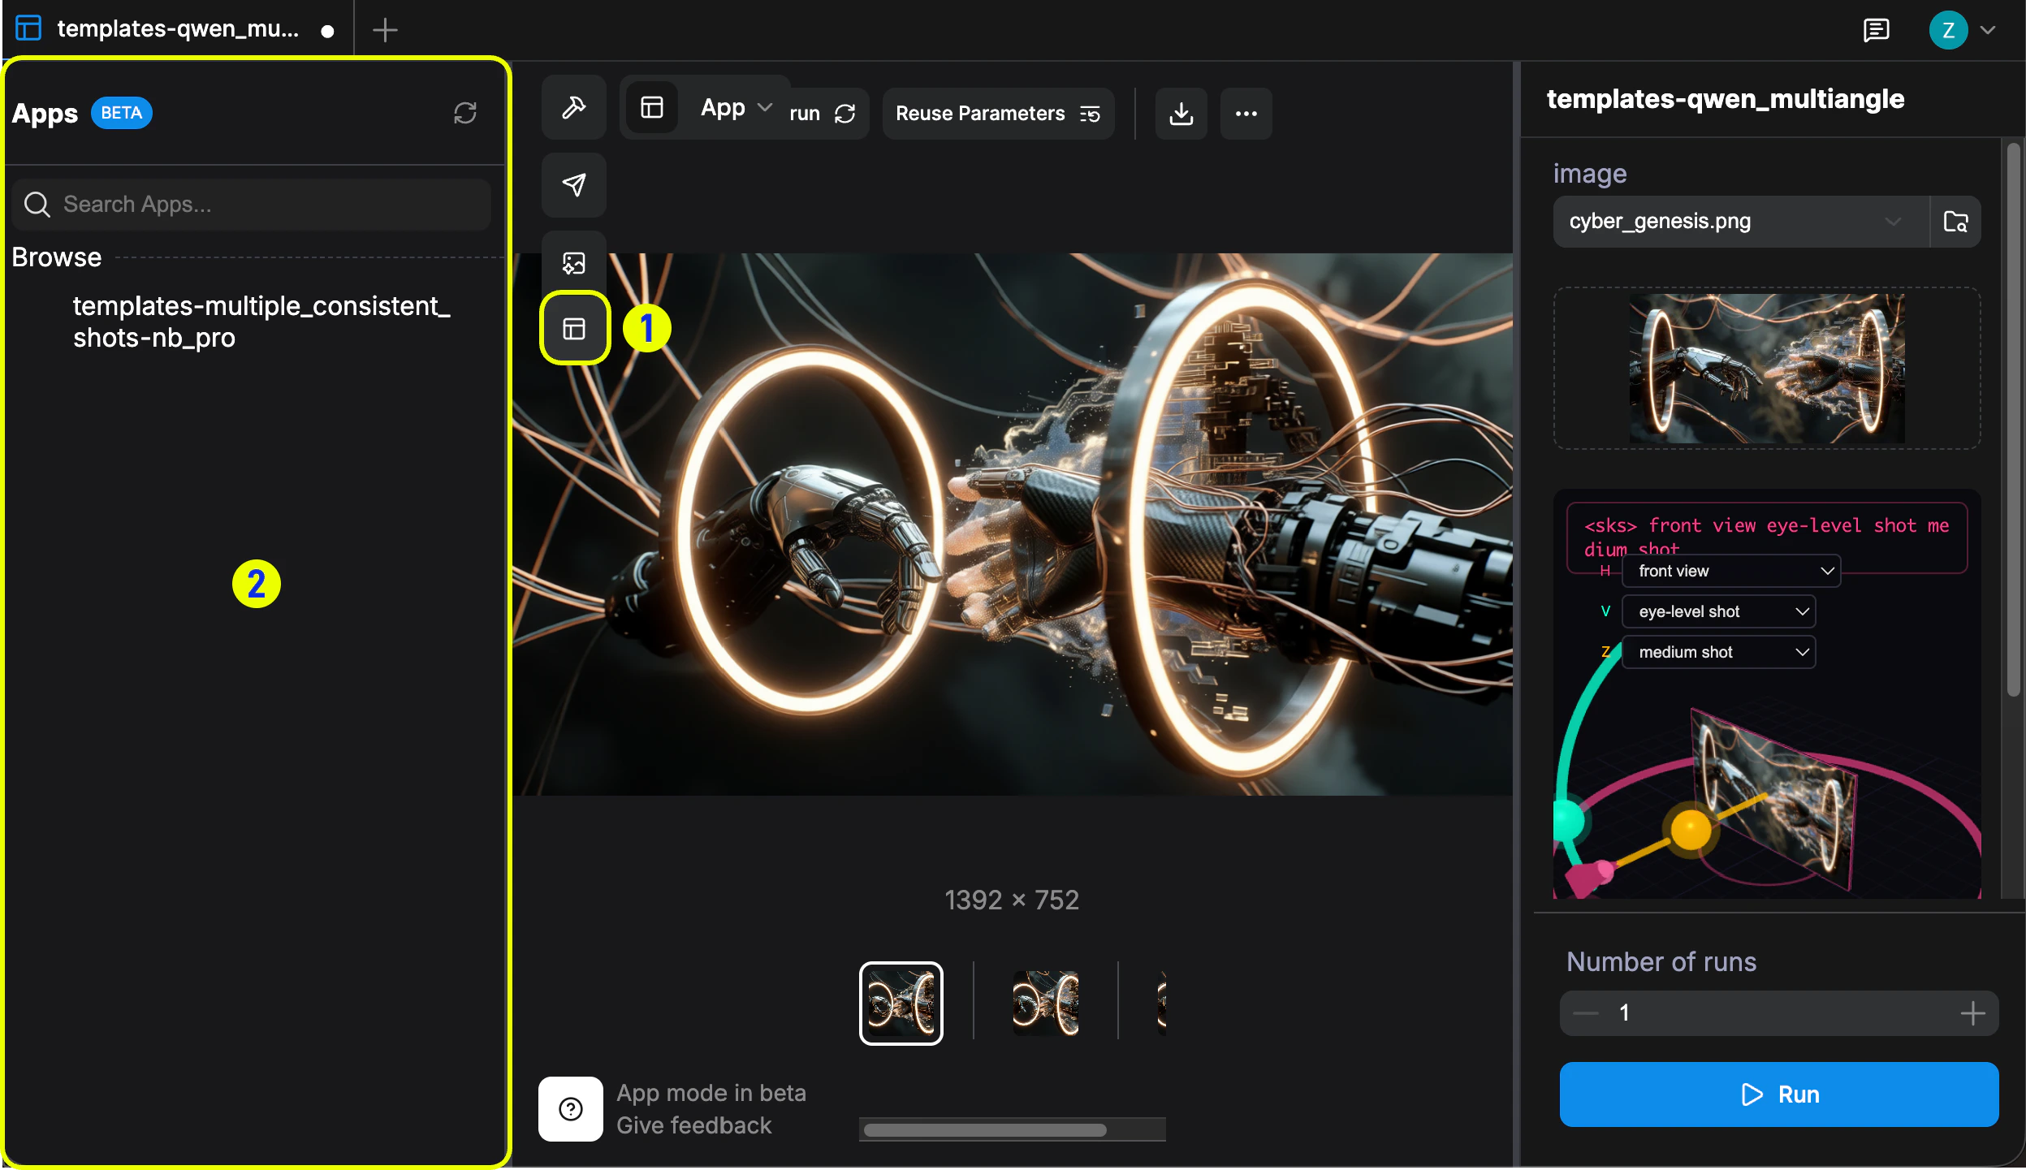Open templates-multiple_consistent_shots-nb_pro from Browse
Screen dimensions: 2026x1170
point(261,322)
